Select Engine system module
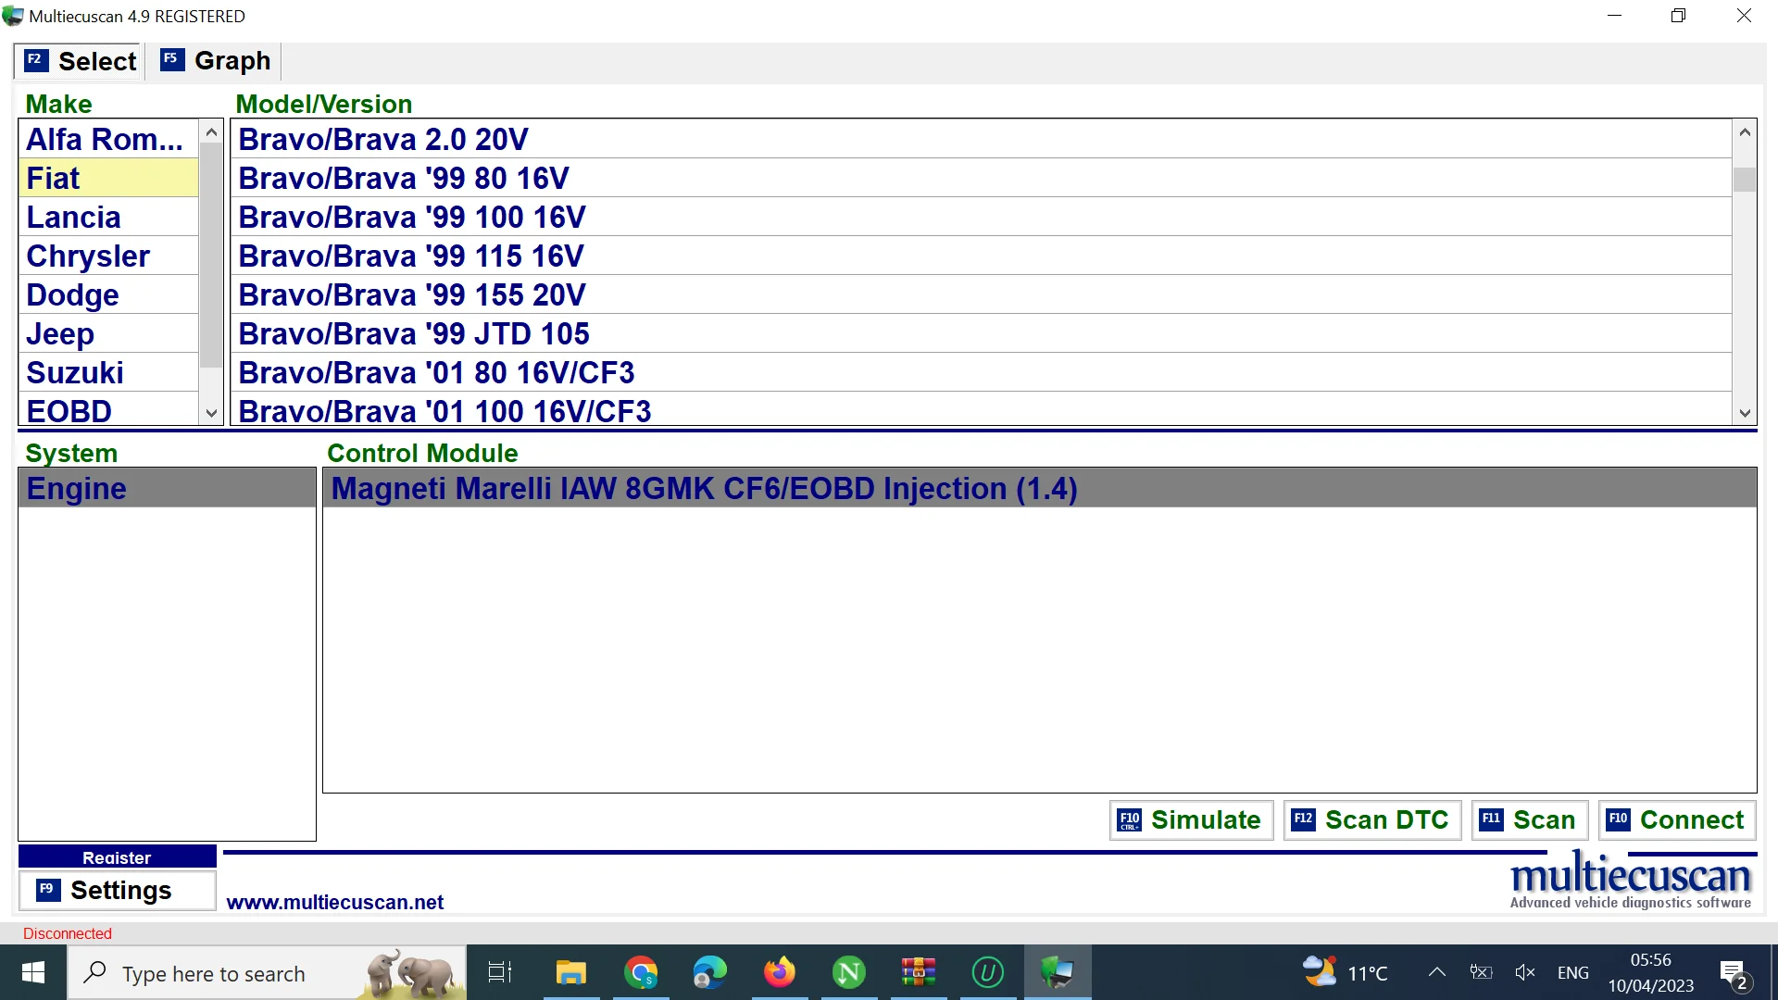 point(76,487)
